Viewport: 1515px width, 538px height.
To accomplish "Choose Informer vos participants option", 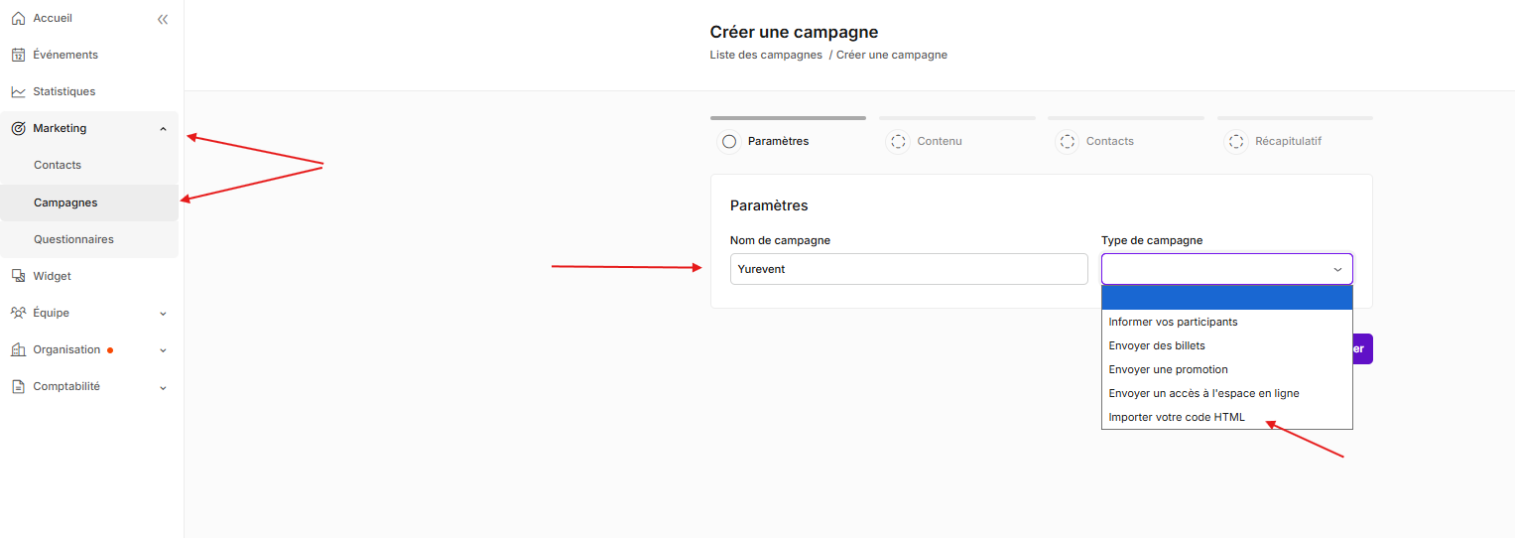I will point(1226,322).
